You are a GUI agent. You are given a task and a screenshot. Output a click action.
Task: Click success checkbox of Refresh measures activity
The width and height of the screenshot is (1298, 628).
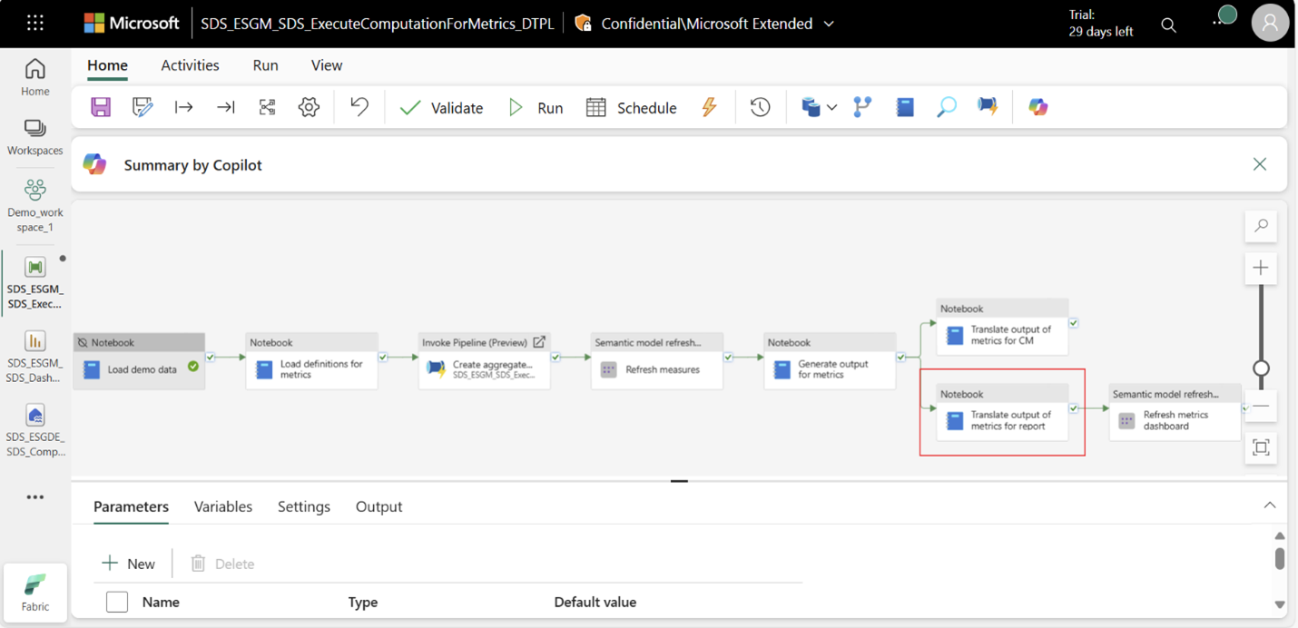click(728, 358)
